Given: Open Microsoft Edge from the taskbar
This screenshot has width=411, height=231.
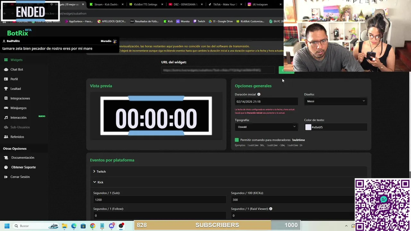Looking at the screenshot, I should pos(74,226).
